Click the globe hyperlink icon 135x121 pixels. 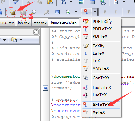103,2
